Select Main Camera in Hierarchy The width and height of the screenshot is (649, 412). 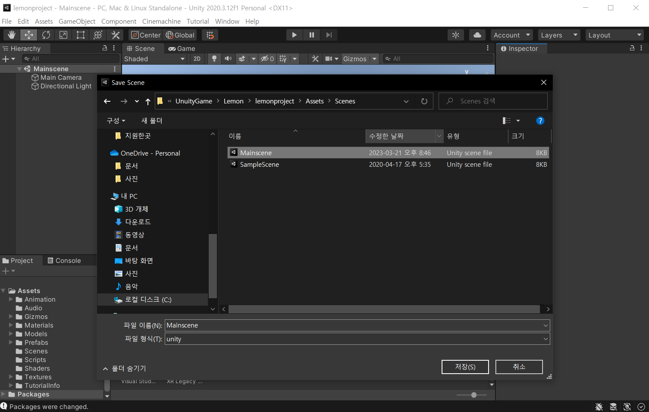tap(61, 78)
